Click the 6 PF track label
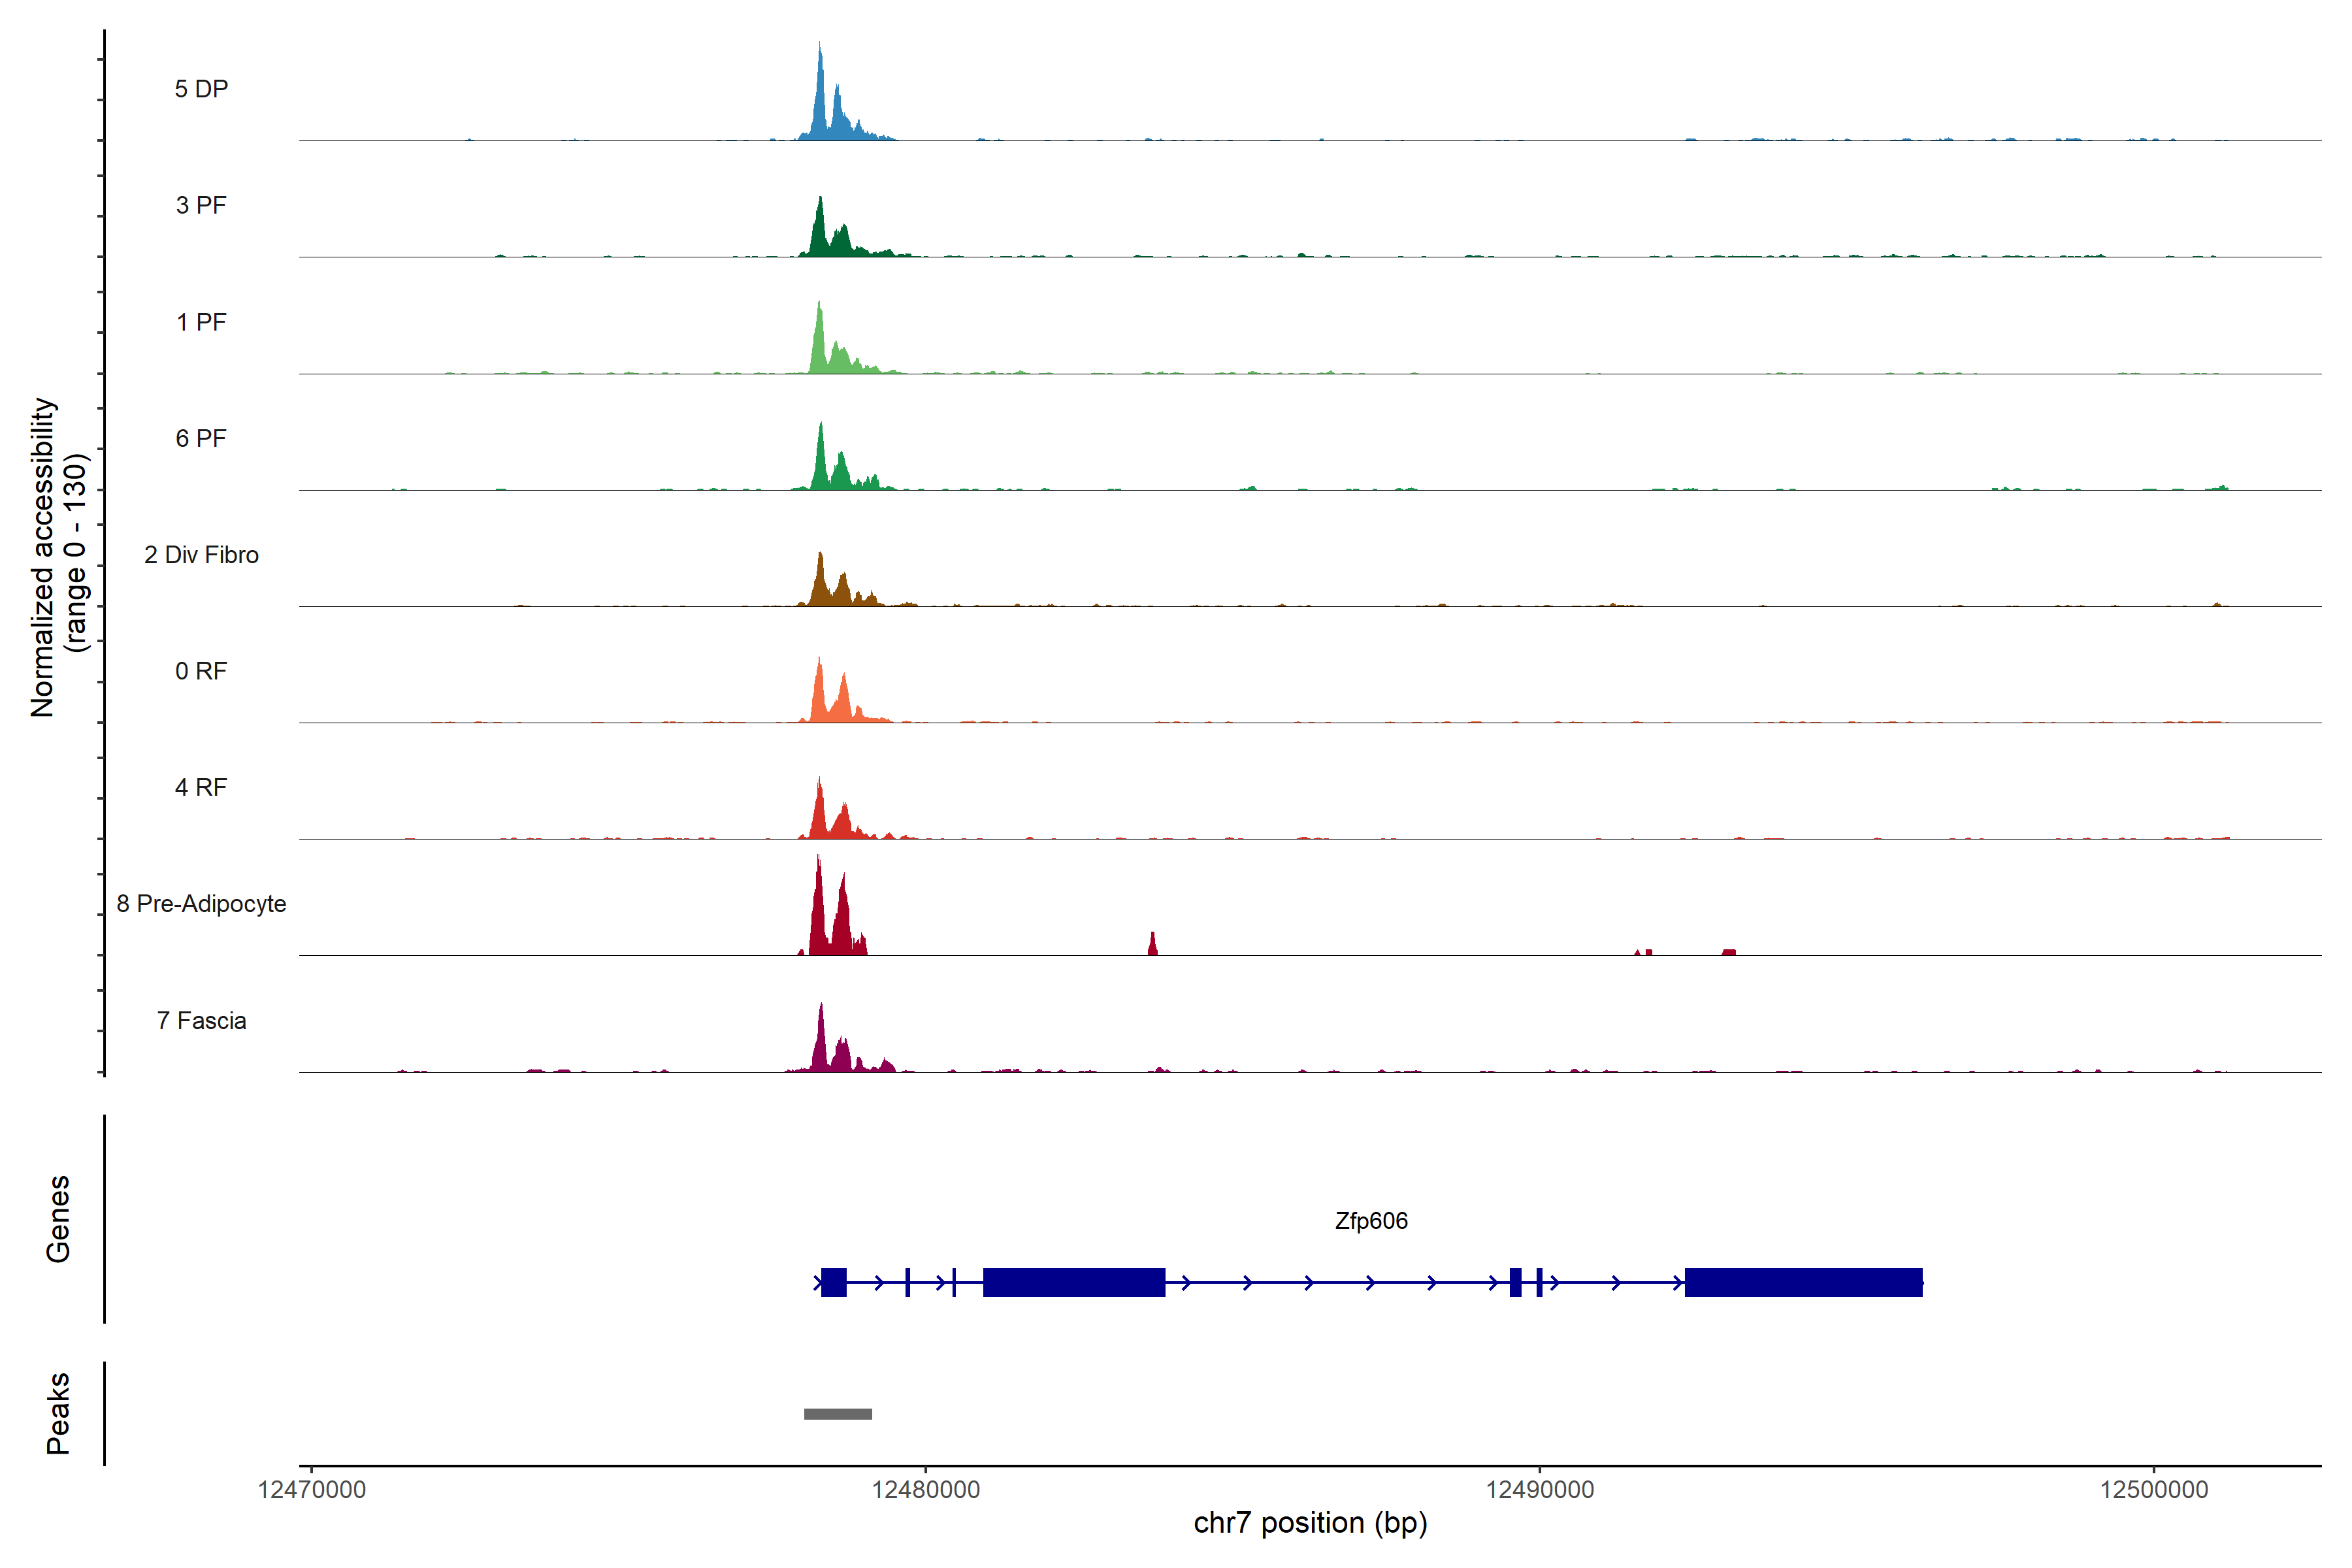The image size is (2352, 1568). (x=201, y=438)
